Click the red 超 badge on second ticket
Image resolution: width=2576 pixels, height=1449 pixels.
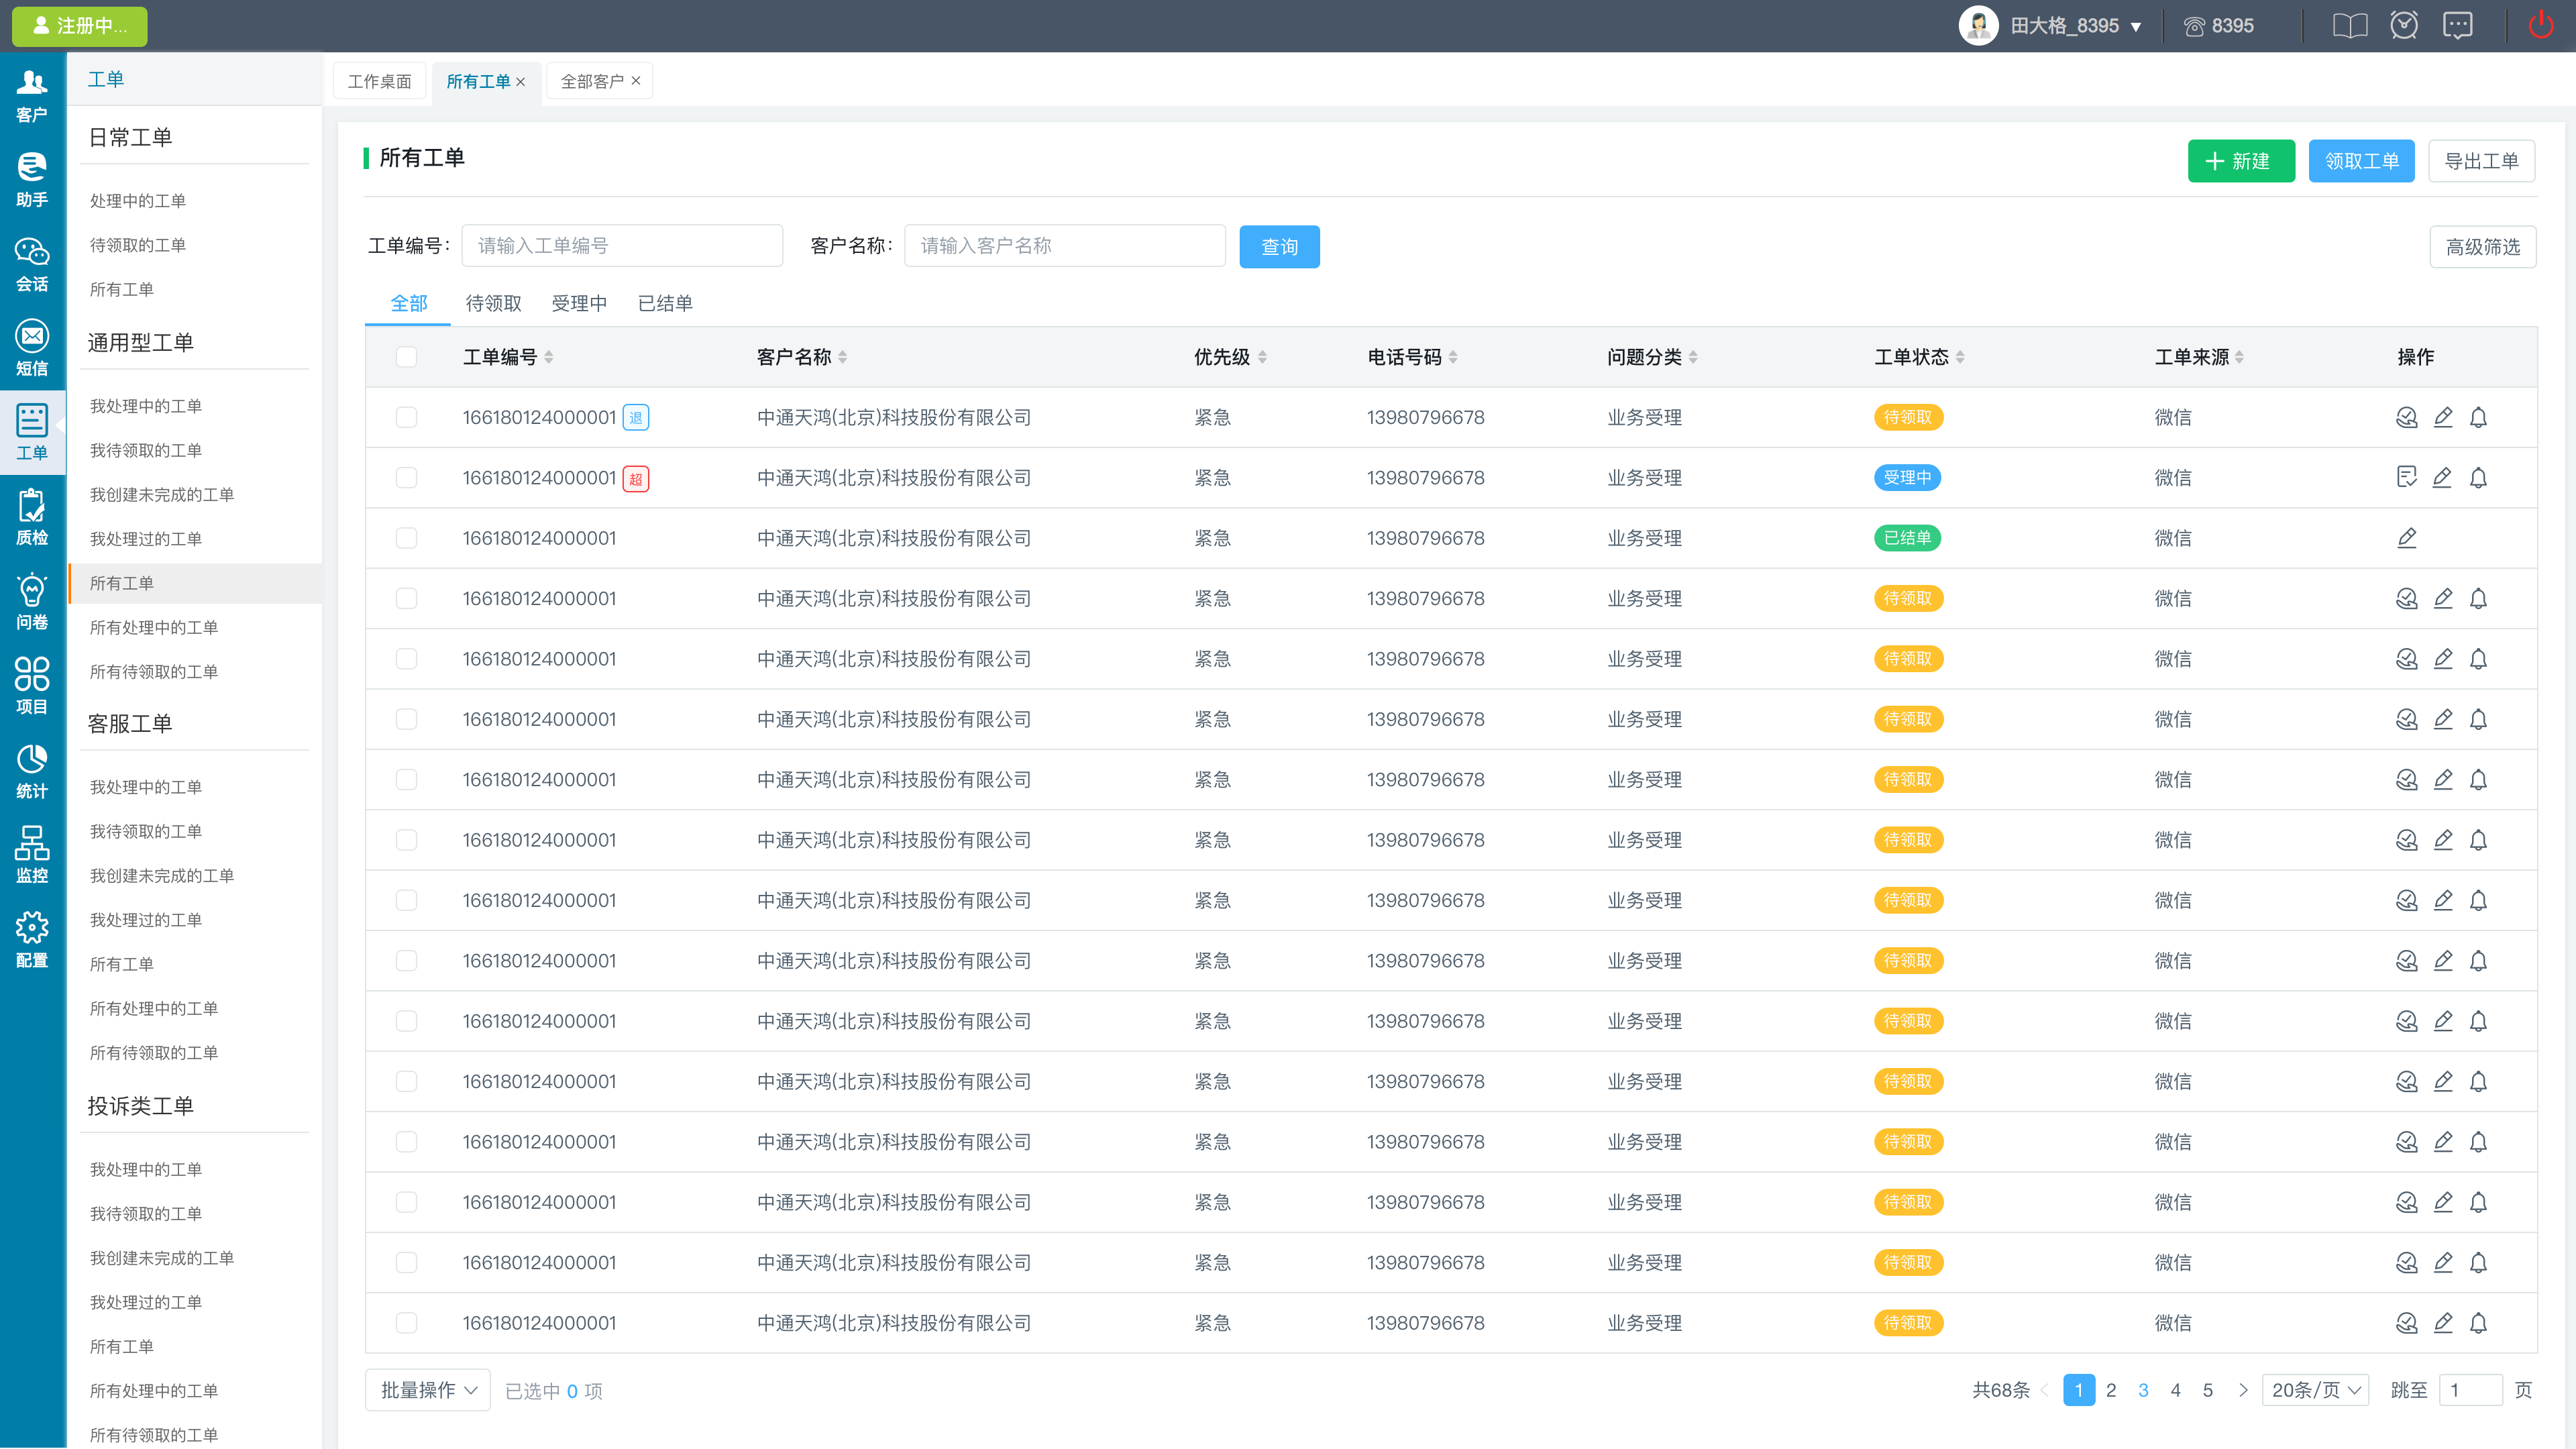636,479
